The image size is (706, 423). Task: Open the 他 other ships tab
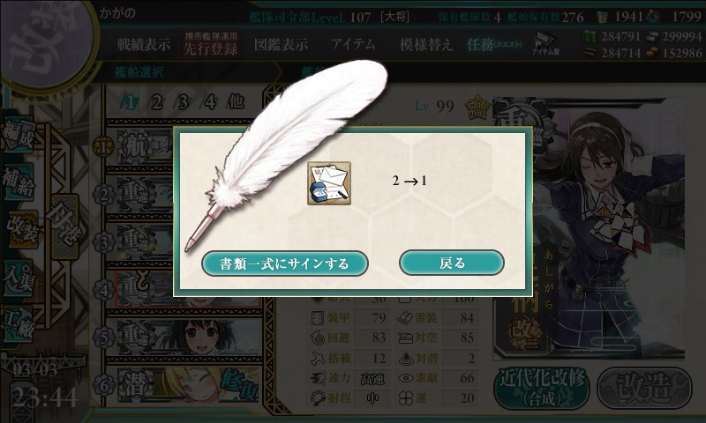click(x=236, y=102)
